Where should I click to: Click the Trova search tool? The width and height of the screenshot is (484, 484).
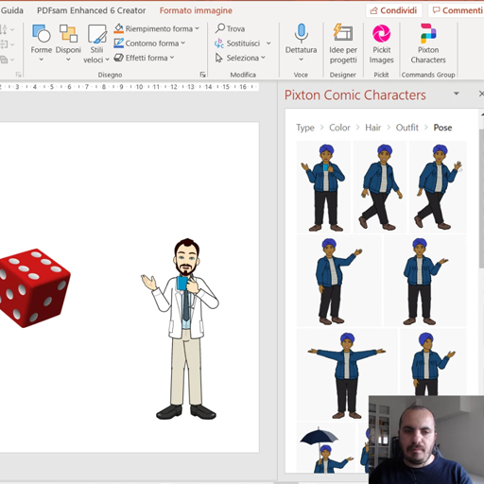click(230, 28)
